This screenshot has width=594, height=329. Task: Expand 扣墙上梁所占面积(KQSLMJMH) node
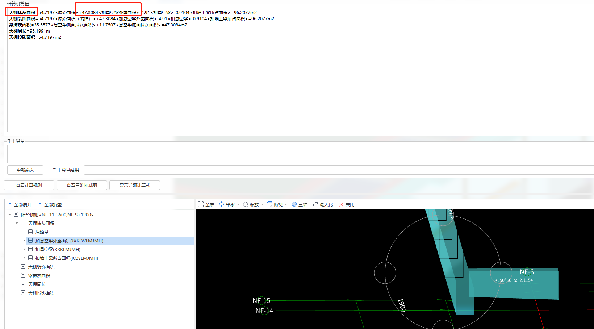pyautogui.click(x=24, y=258)
